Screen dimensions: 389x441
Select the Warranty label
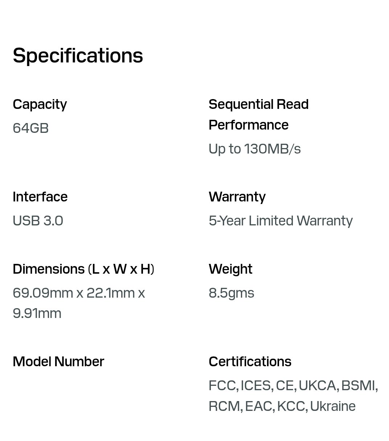point(237,197)
